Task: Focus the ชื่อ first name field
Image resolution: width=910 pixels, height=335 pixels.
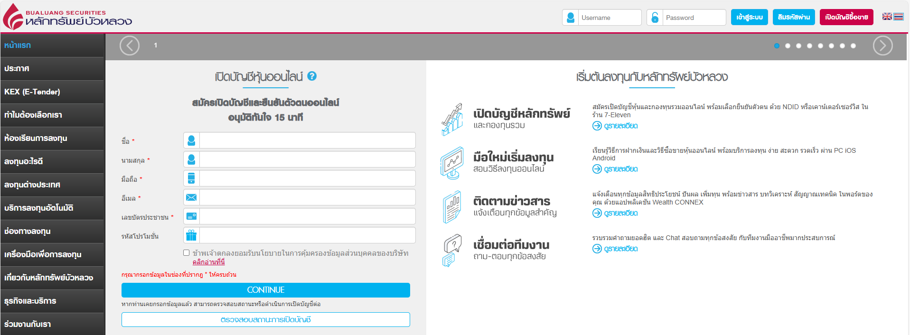Action: tap(308, 140)
